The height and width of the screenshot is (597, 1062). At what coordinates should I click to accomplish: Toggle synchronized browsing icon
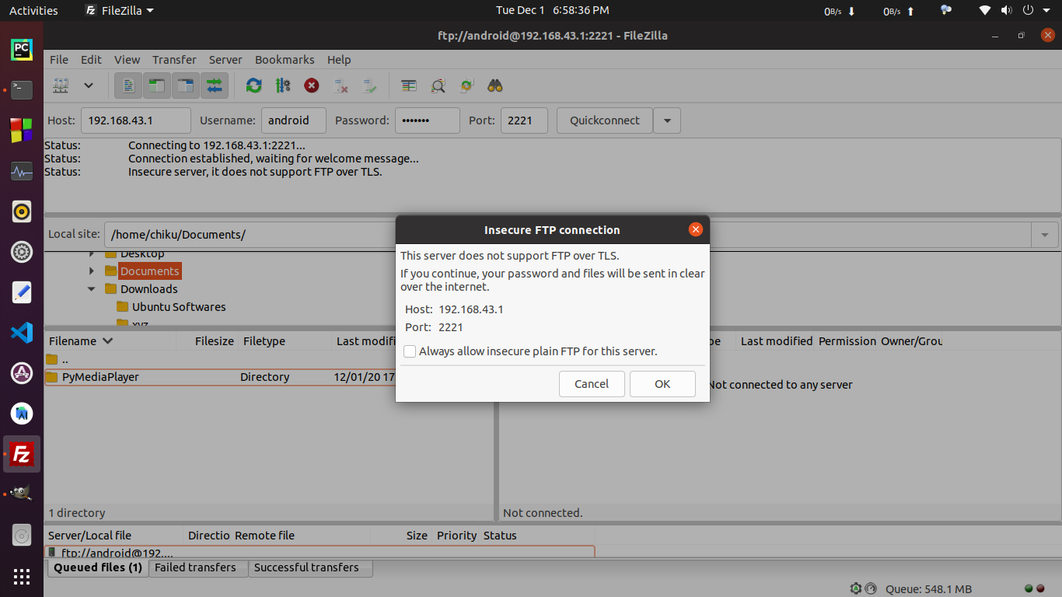click(x=466, y=86)
